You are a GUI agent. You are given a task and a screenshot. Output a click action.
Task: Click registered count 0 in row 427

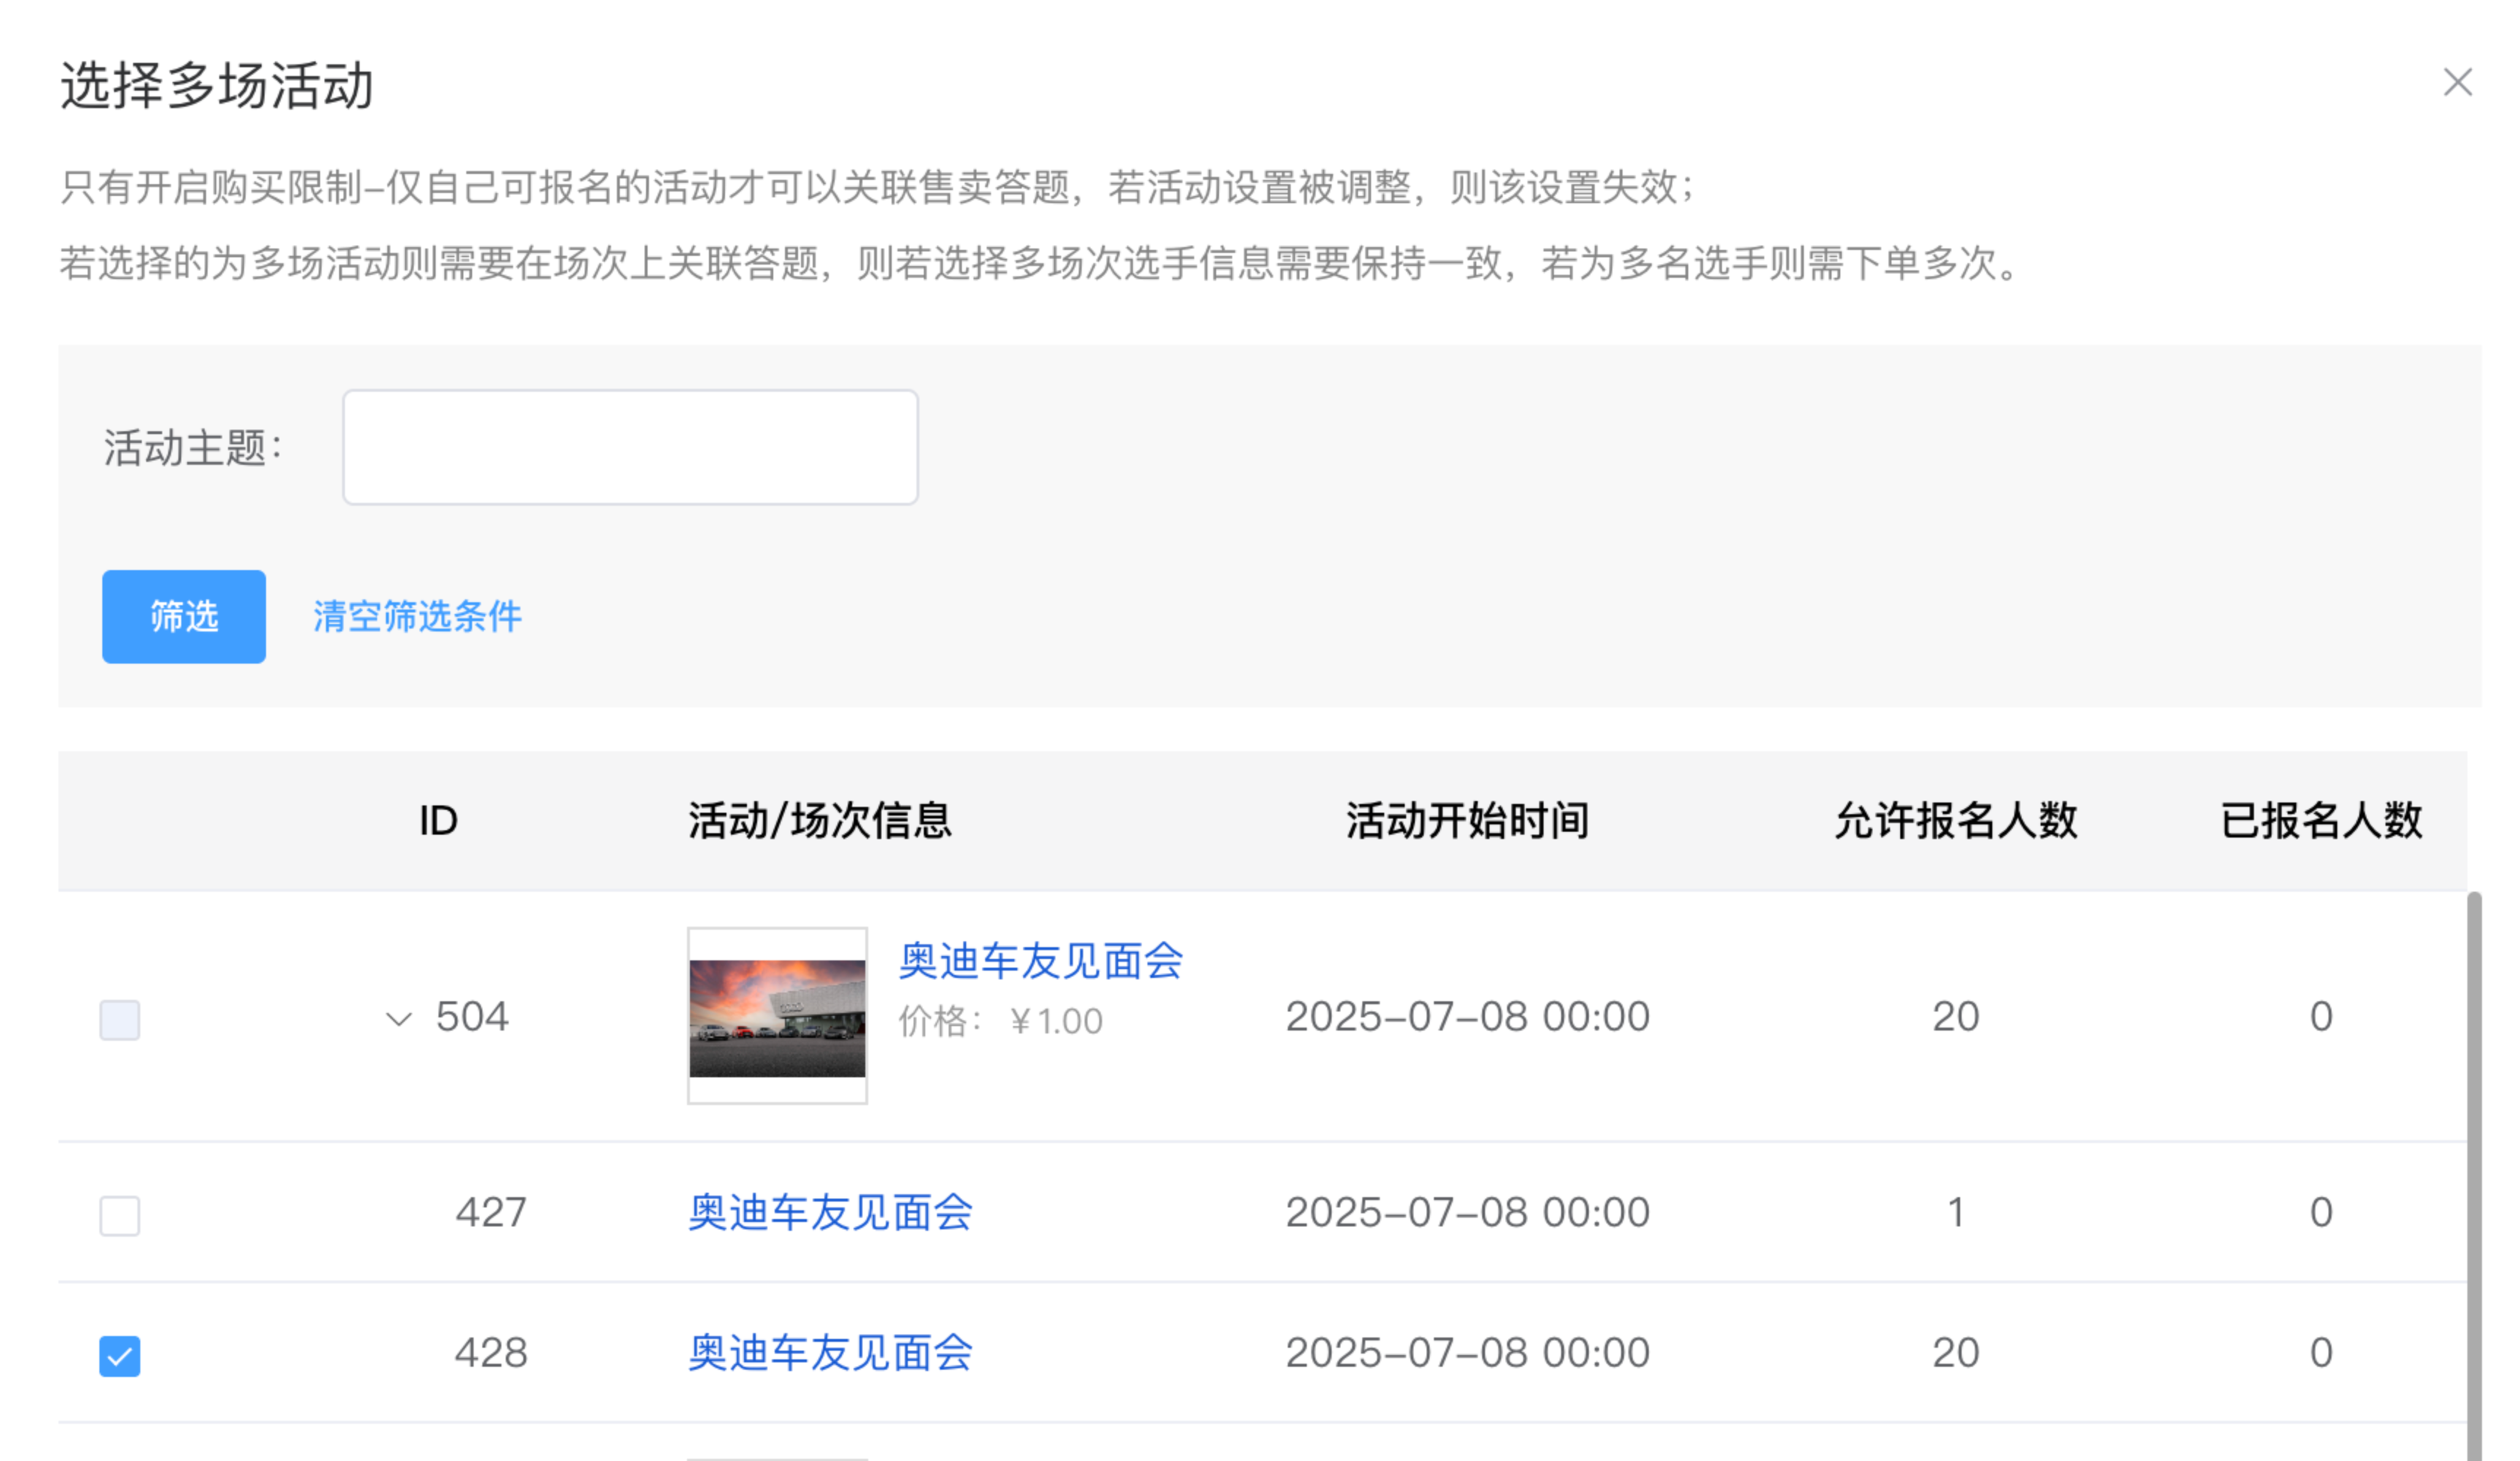[x=2321, y=1212]
